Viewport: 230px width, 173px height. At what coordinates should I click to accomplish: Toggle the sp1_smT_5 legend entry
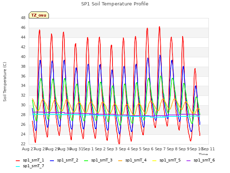click(166, 160)
